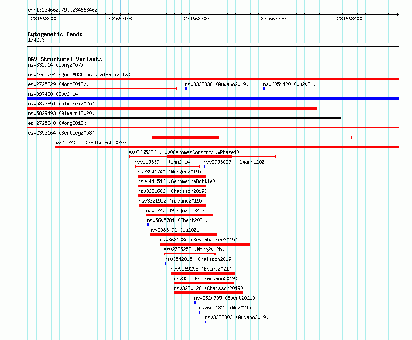
Task: Click the ruler's left arrow end
Action: tap(29, 15)
